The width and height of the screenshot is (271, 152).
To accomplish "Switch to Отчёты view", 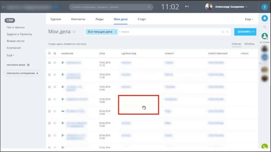I will pyautogui.click(x=249, y=44).
